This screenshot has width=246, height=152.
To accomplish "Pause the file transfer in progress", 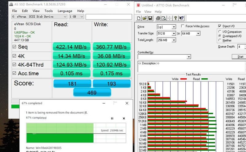I will pos(112,118).
